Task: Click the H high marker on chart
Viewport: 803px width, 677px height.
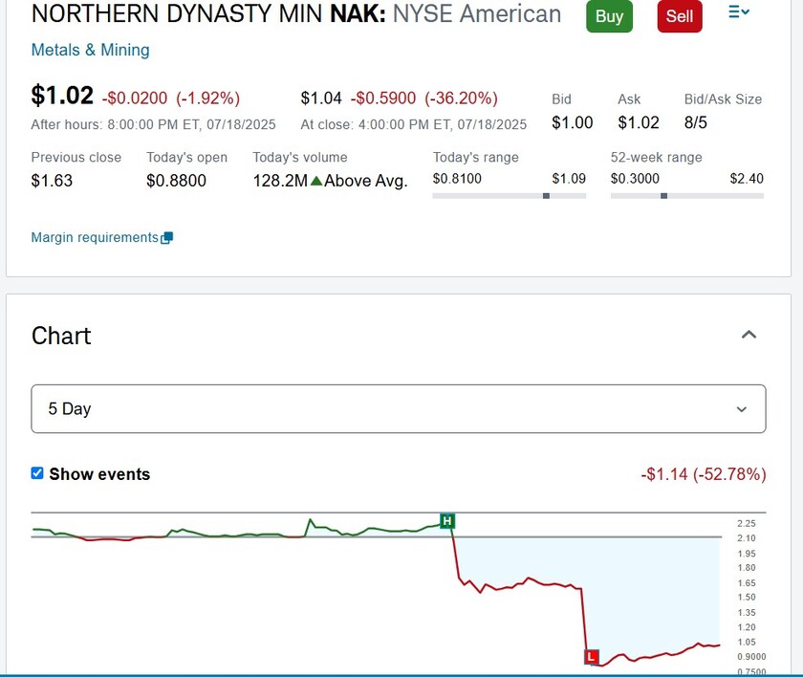Action: coord(447,521)
